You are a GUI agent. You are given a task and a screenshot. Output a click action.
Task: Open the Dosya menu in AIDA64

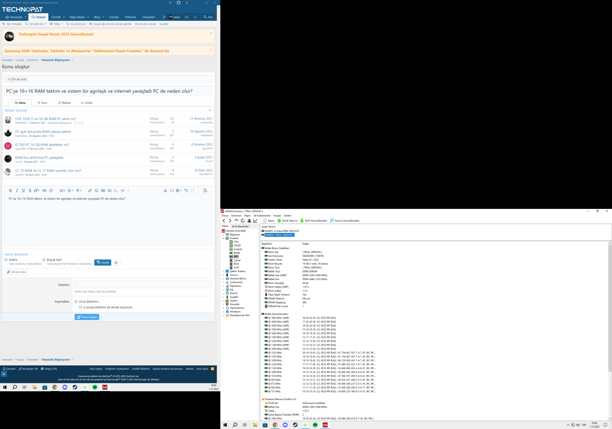(x=225, y=216)
